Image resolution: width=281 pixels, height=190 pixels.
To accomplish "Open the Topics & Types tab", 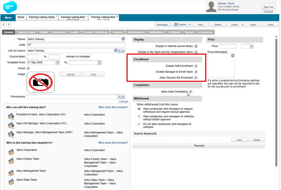I will pos(26,32).
